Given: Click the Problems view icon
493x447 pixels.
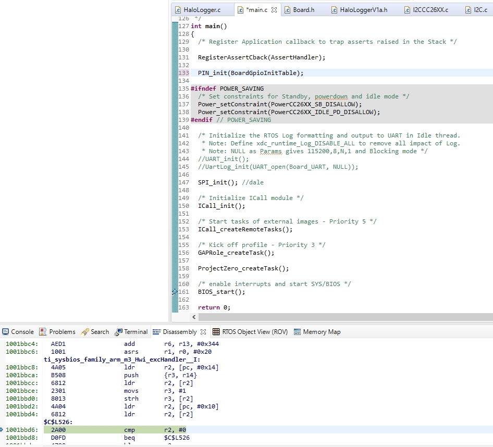Looking at the screenshot, I should pyautogui.click(x=43, y=332).
